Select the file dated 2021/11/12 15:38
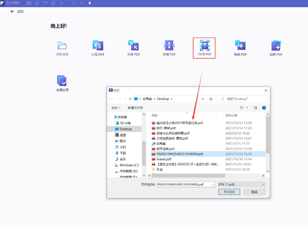 [208, 149]
